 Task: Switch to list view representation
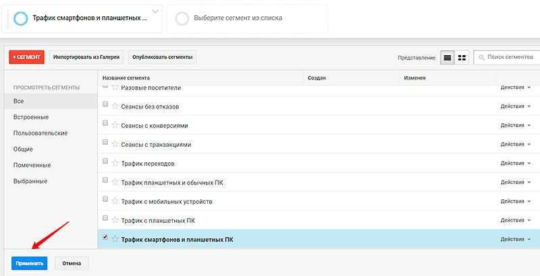tap(447, 58)
